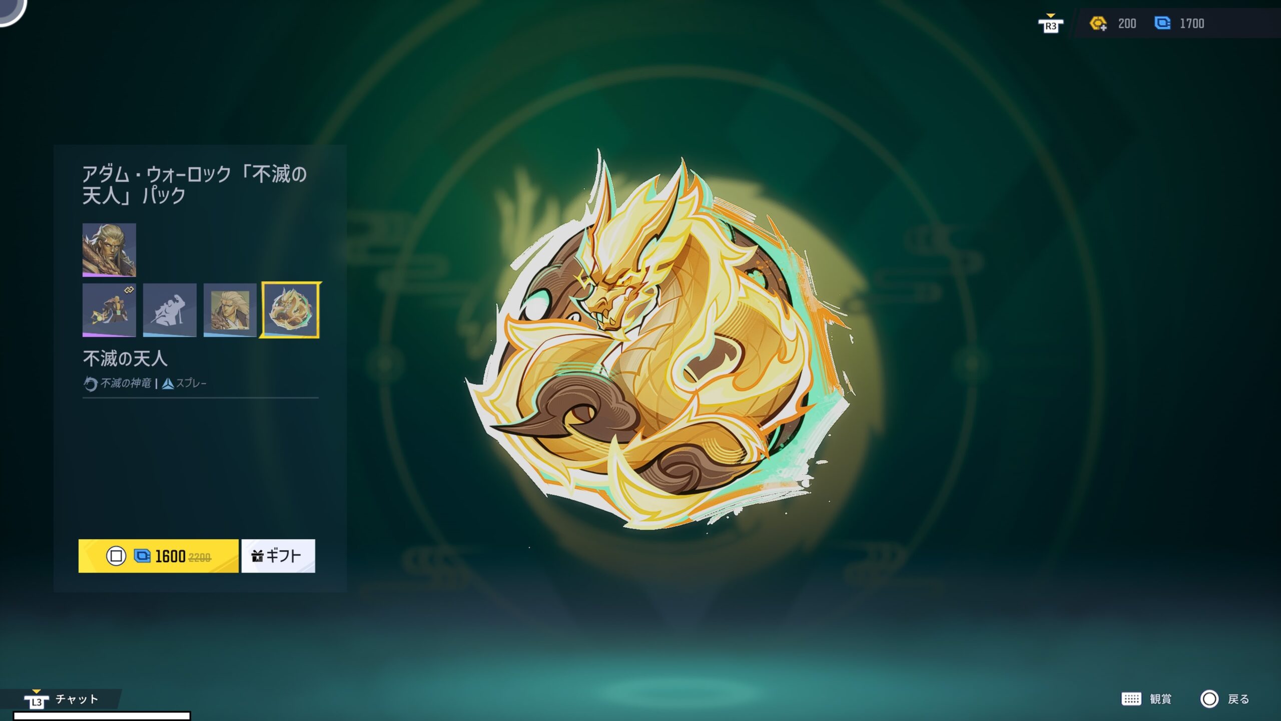This screenshot has height=721, width=1281.
Task: Select the highlighted dragon spray thumbnail
Action: click(291, 310)
